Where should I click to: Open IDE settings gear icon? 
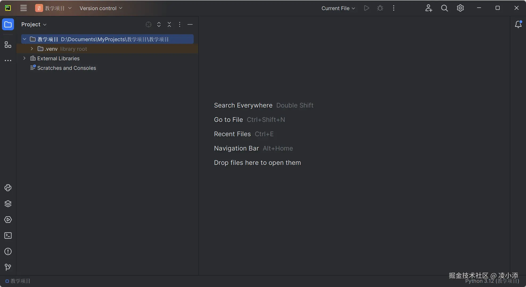(460, 8)
